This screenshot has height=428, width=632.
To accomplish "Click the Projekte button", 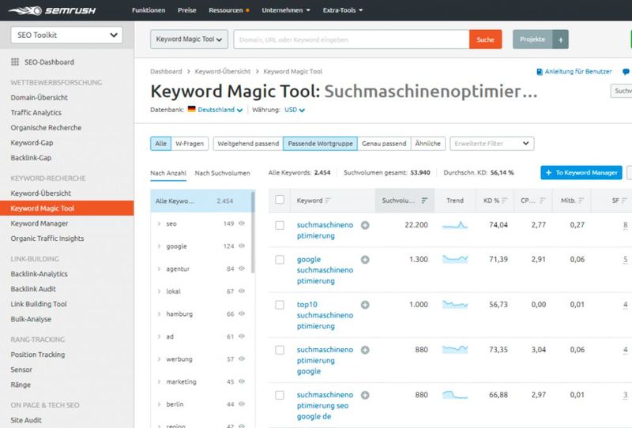I will (532, 39).
